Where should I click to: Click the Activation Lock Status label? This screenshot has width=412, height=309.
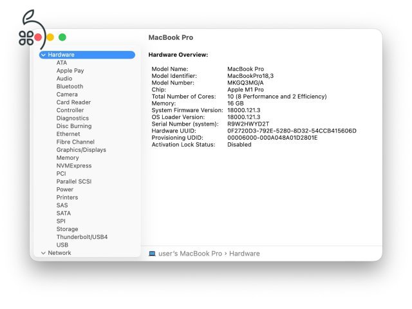(x=183, y=144)
